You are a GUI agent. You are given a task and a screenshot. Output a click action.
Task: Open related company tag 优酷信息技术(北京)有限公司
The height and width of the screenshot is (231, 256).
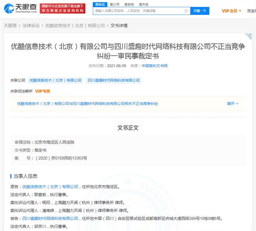[55, 80]
